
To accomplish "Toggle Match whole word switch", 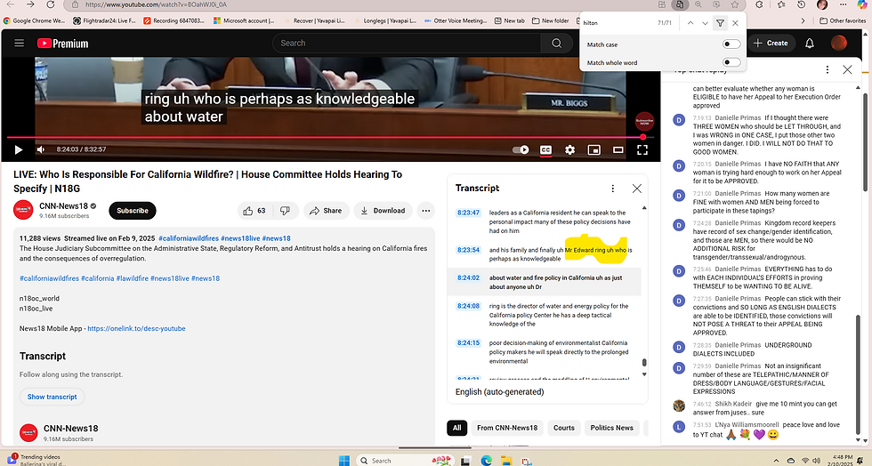I will coord(731,62).
